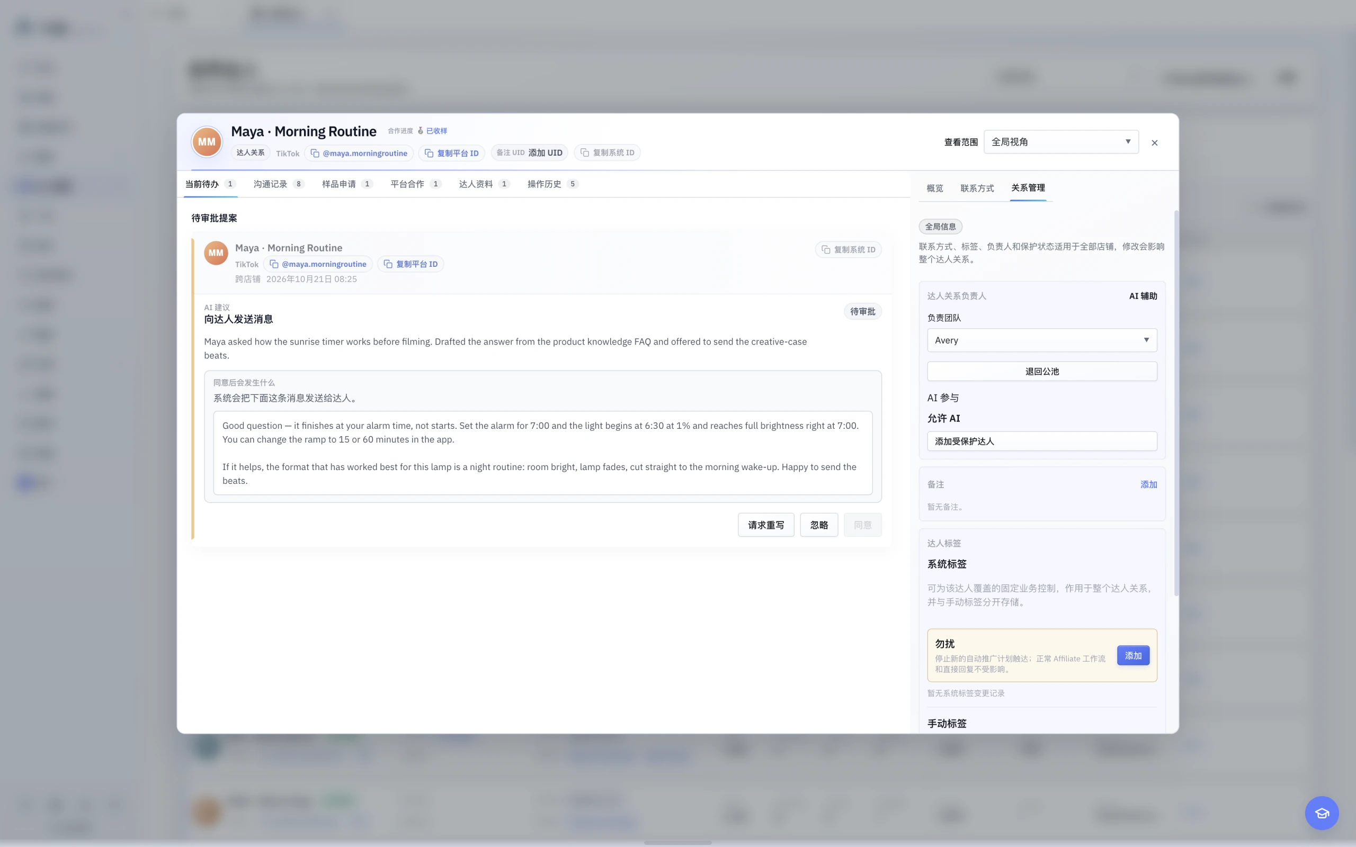Click 达人关系 chip in header
The height and width of the screenshot is (847, 1356).
pyautogui.click(x=250, y=152)
